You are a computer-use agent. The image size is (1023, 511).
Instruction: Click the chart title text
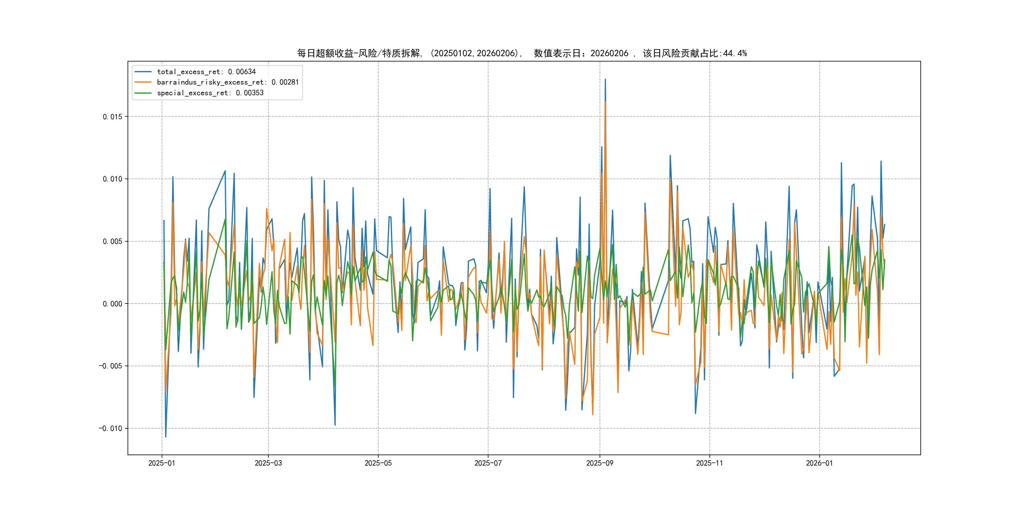click(522, 53)
